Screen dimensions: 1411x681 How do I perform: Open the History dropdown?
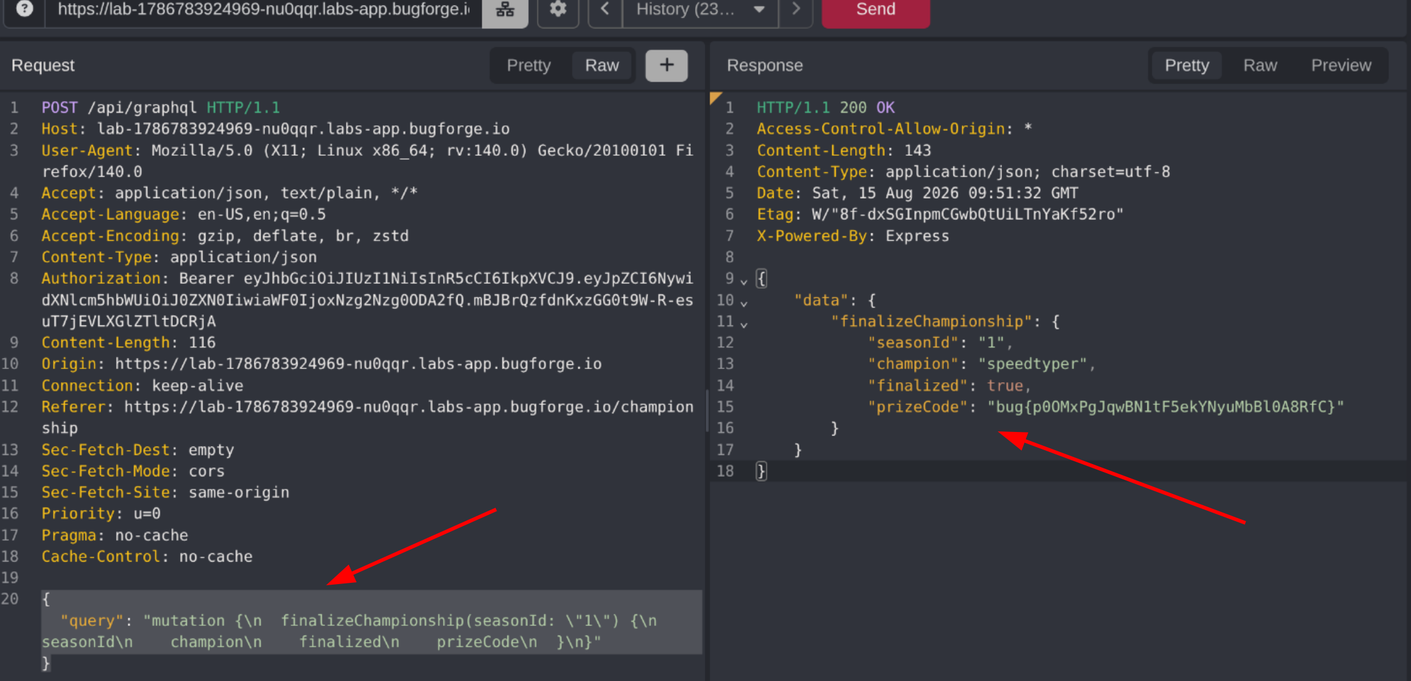tap(700, 9)
